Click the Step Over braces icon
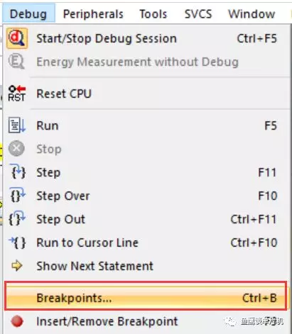292x334 pixels. [18, 195]
